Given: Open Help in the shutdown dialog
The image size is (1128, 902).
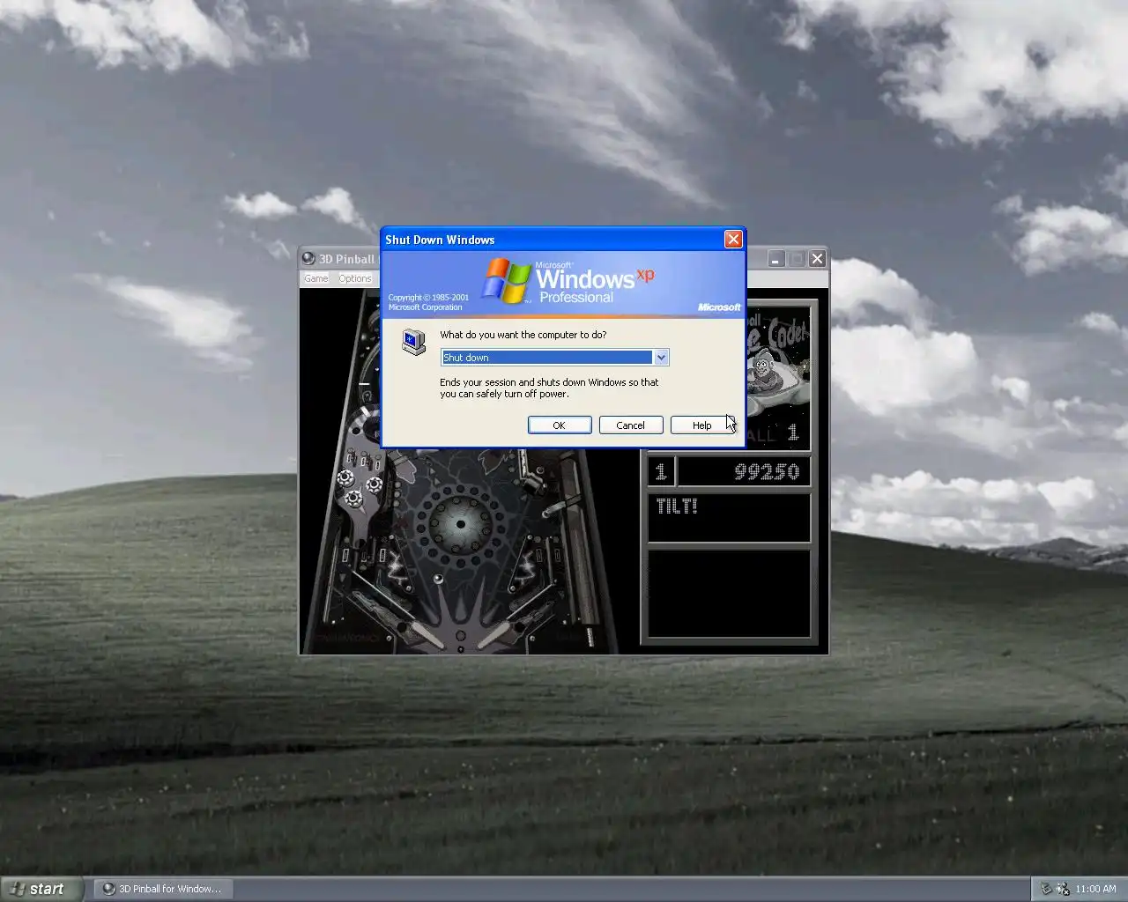Looking at the screenshot, I should [x=701, y=425].
